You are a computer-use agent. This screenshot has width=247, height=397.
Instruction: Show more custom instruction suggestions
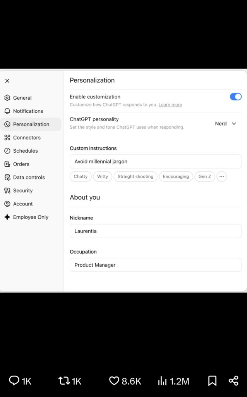click(x=221, y=176)
